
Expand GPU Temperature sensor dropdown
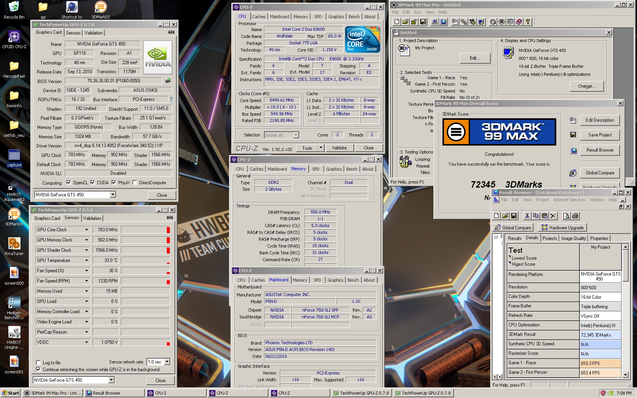[86, 260]
